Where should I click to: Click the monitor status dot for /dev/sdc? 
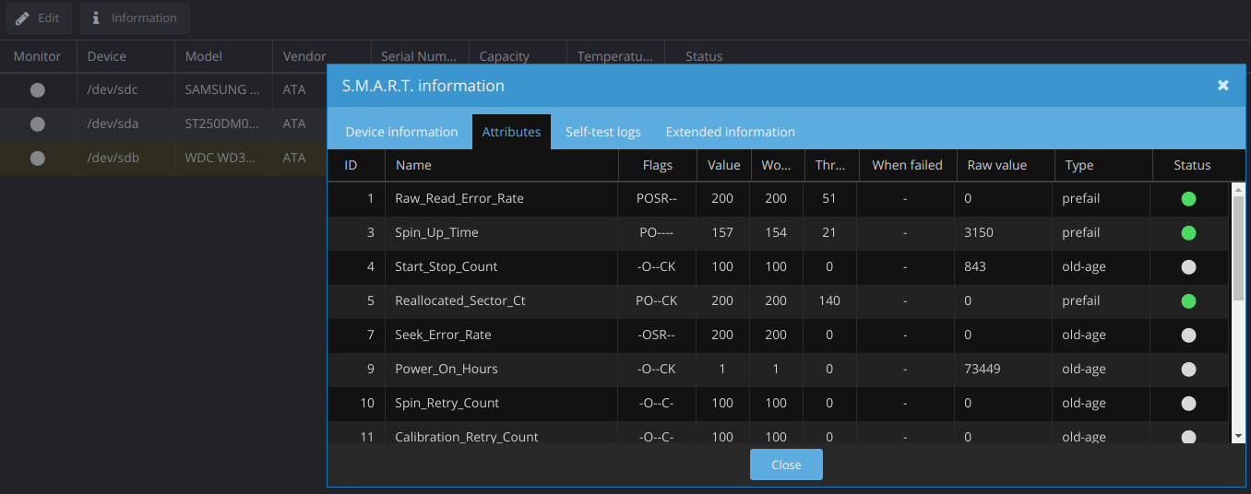(x=38, y=90)
